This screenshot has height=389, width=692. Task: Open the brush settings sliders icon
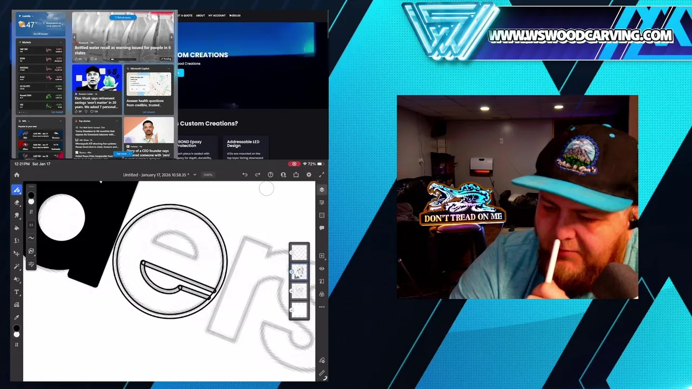31,264
